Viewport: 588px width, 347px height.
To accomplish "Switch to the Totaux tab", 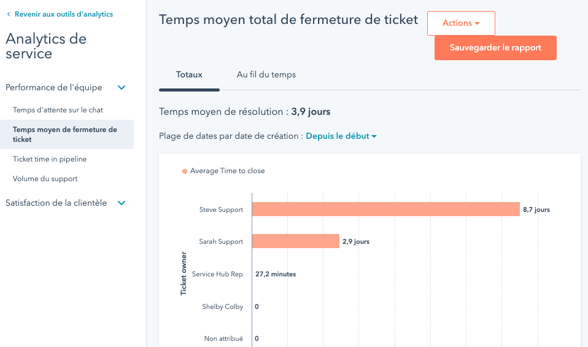I will coord(189,75).
